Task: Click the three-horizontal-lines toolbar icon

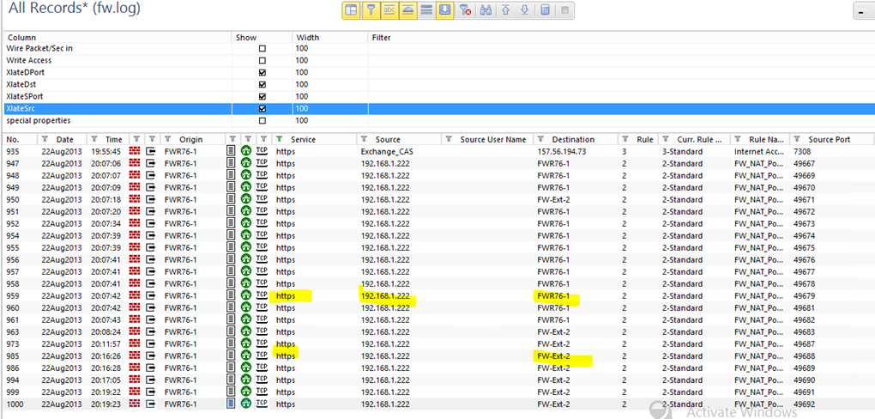Action: 426,10
